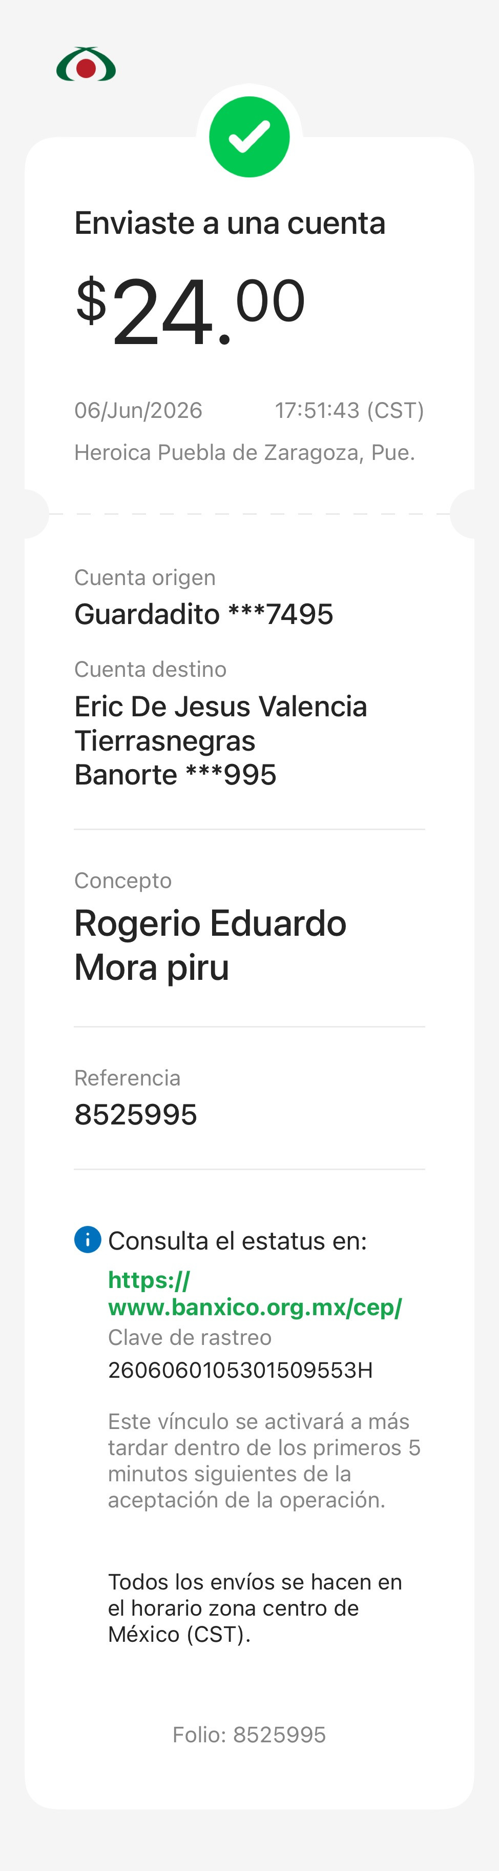Viewport: 499px width, 1871px height.
Task: Tap the Banco Azteca logo icon
Action: point(86,65)
